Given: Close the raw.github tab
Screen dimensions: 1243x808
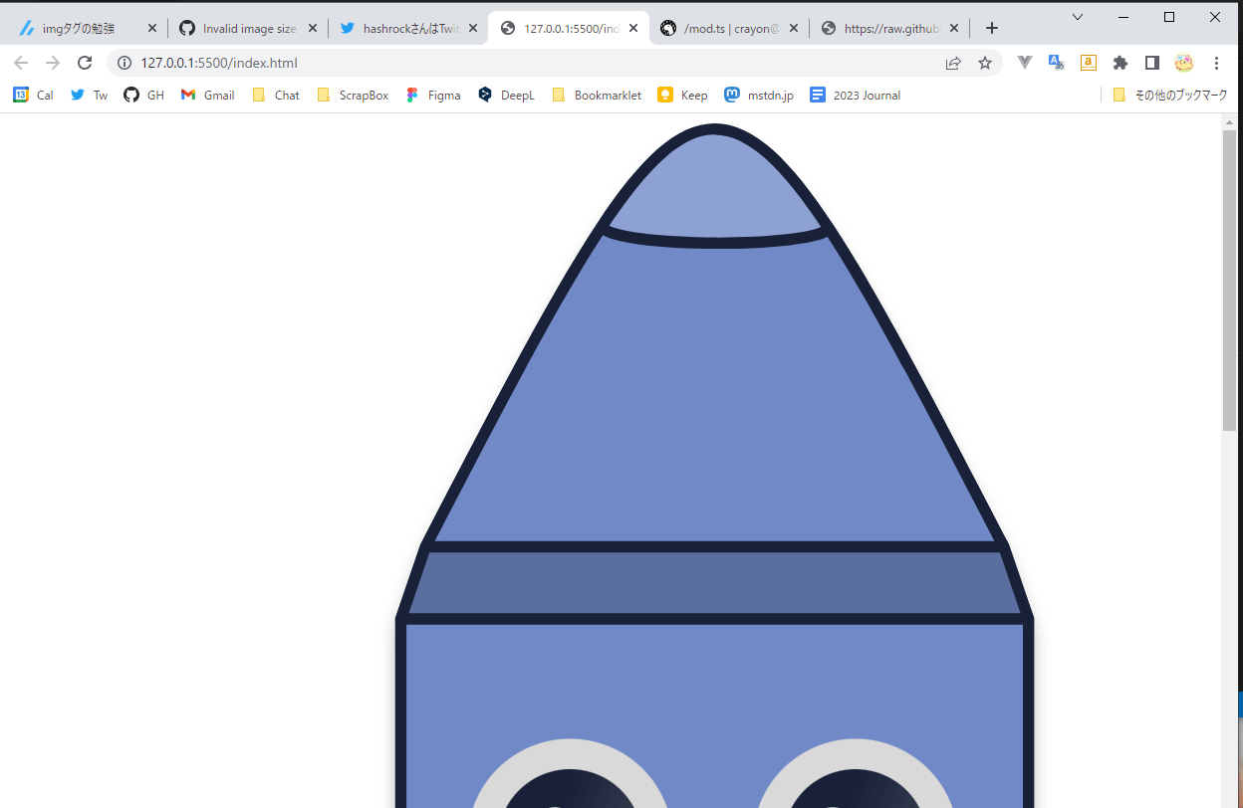Looking at the screenshot, I should tap(954, 28).
